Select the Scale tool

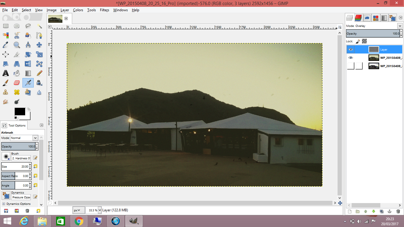point(39,54)
